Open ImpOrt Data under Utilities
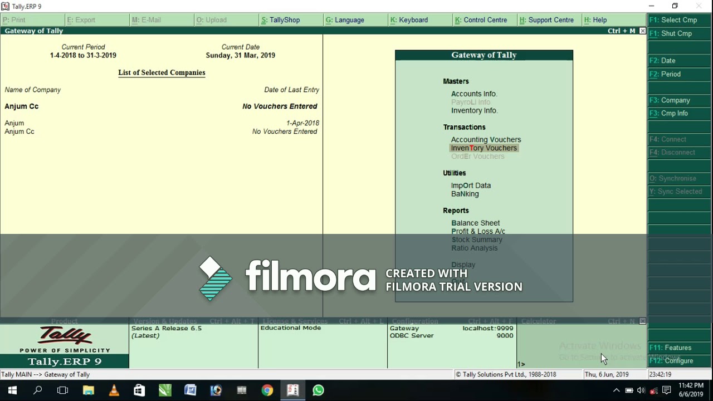713x401 pixels. [471, 185]
